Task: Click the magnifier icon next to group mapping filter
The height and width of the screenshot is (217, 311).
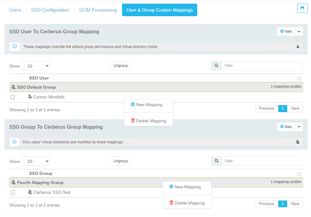Action: click(216, 161)
